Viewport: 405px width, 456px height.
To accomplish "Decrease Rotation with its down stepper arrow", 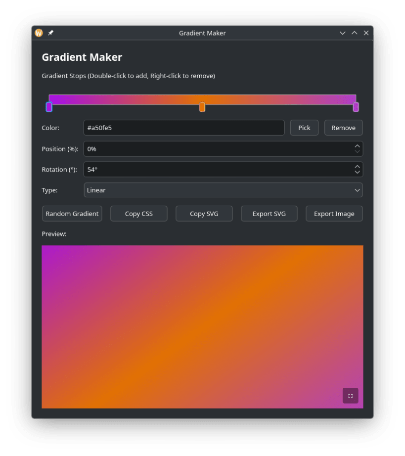I will point(357,172).
